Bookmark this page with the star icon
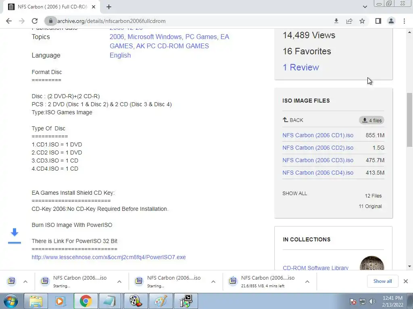413x309 pixels. click(x=362, y=21)
